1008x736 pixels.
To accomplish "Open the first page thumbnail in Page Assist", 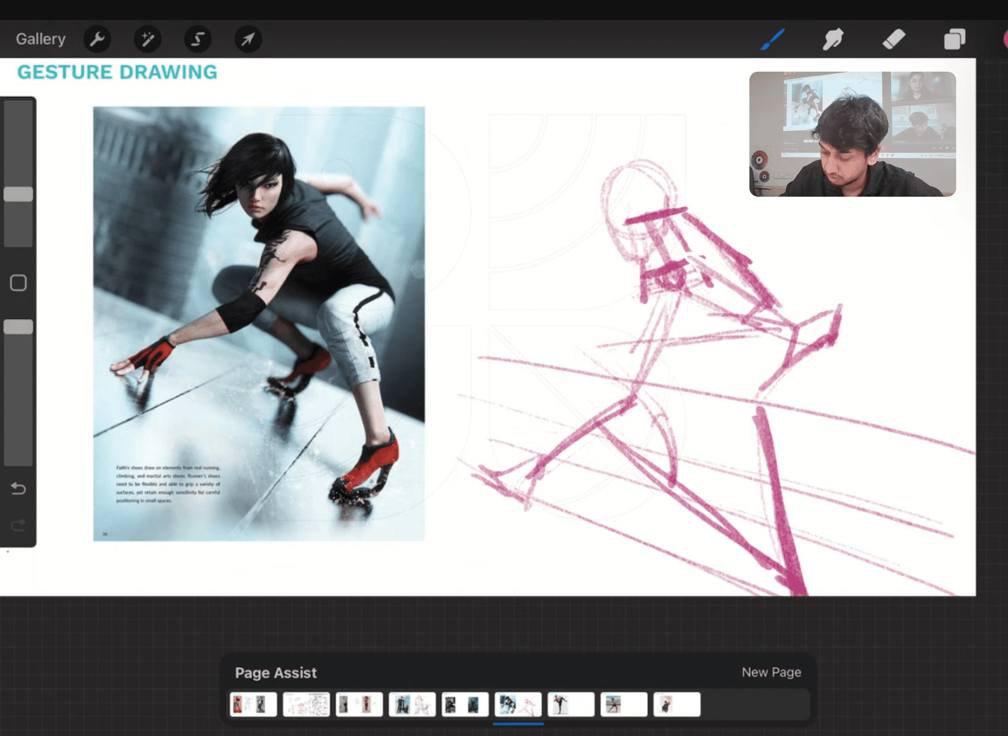I will point(253,704).
